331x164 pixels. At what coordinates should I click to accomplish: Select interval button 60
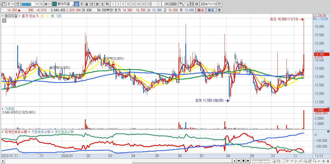[143, 4]
